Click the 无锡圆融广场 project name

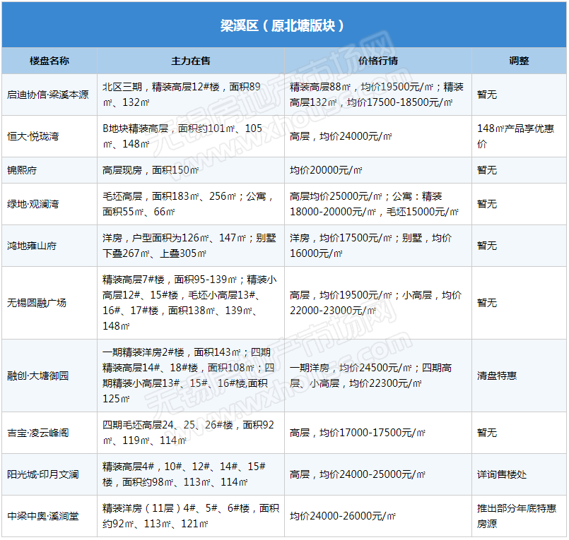click(37, 303)
